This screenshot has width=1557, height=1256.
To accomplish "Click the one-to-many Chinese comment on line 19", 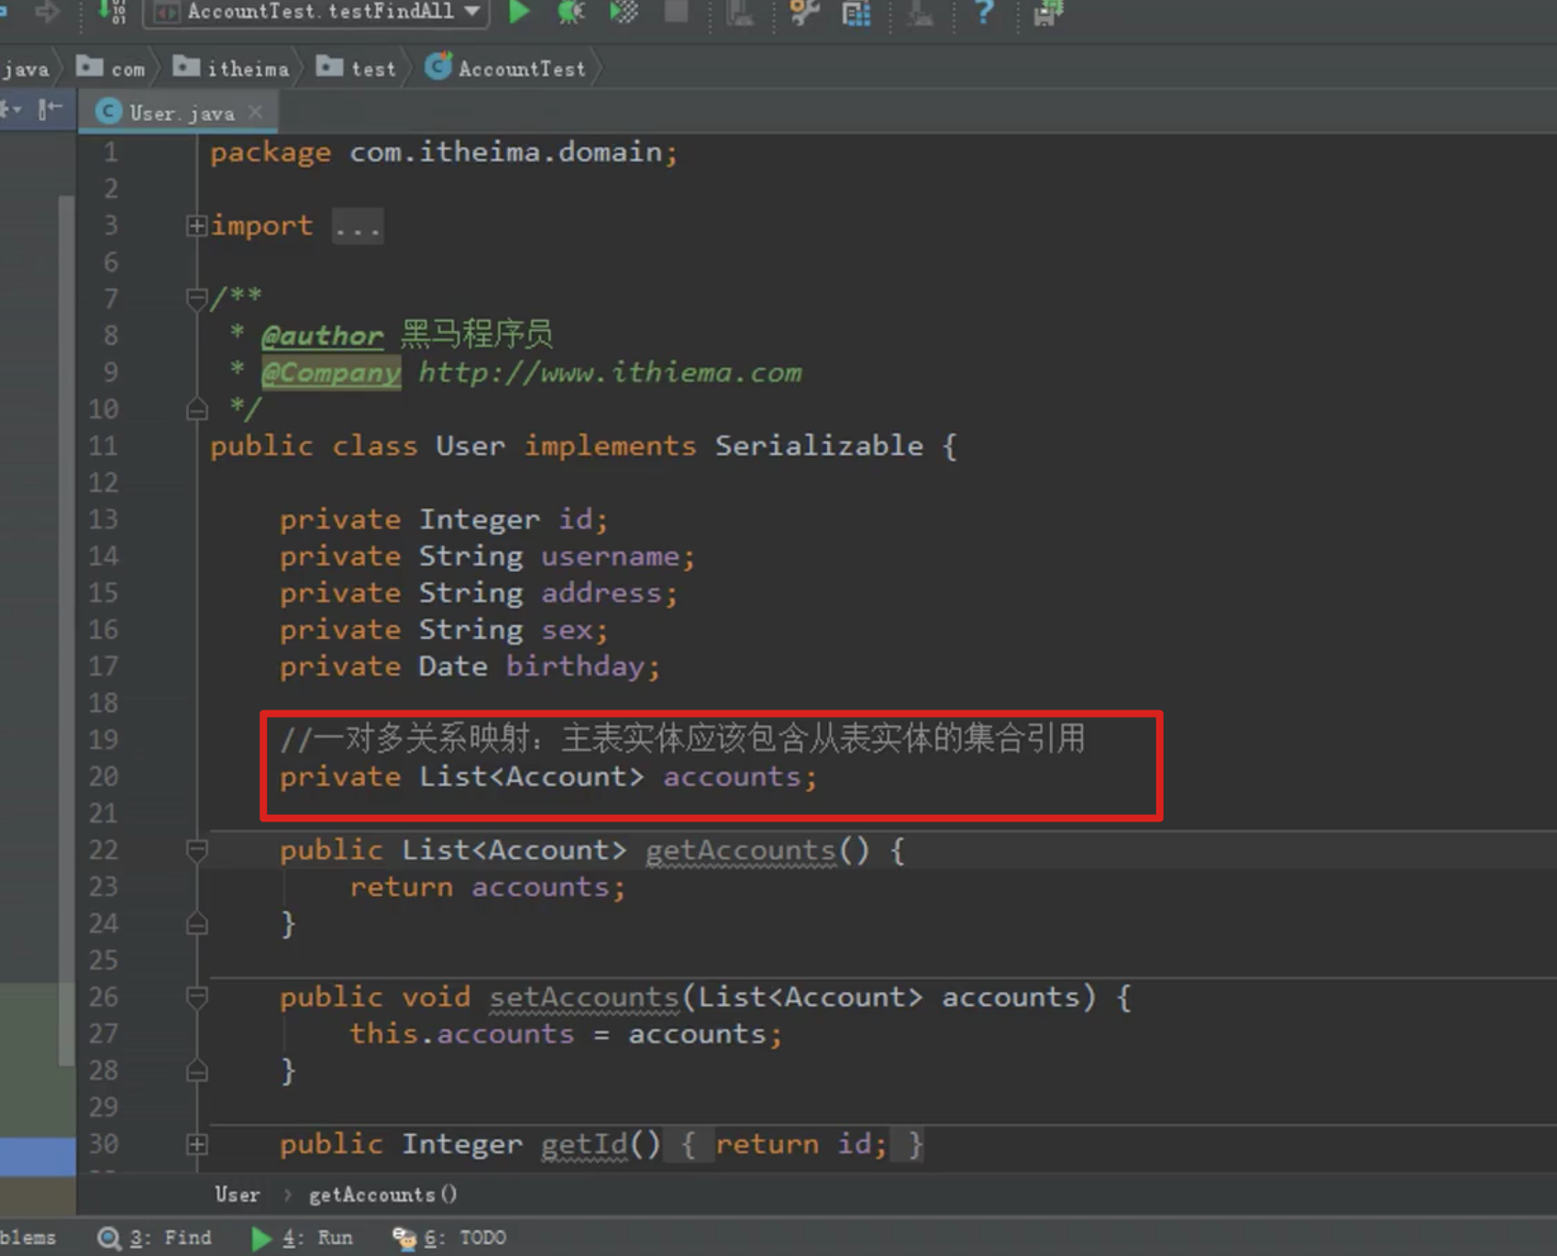I will 682,739.
